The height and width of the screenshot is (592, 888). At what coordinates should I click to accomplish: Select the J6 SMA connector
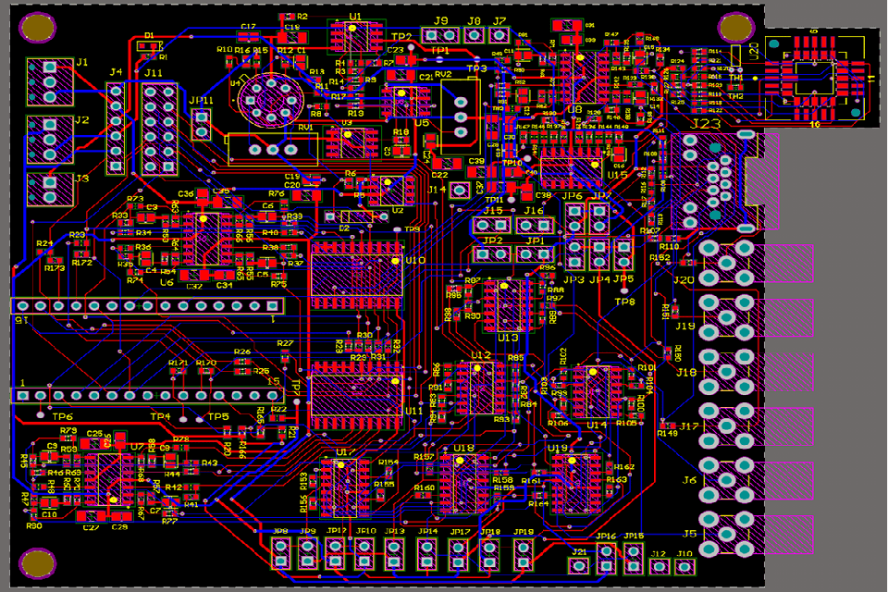pyautogui.click(x=727, y=480)
